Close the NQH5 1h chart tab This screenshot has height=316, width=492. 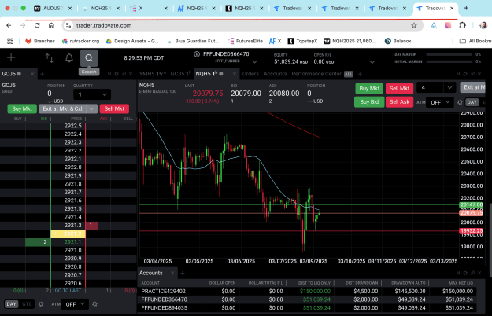(235, 74)
